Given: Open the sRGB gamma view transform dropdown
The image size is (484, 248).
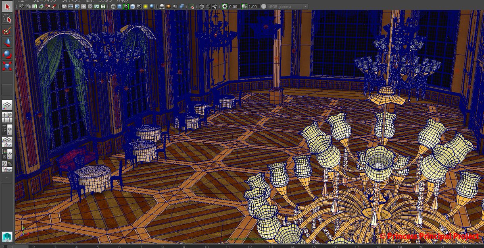Looking at the screenshot, I should (288, 6).
